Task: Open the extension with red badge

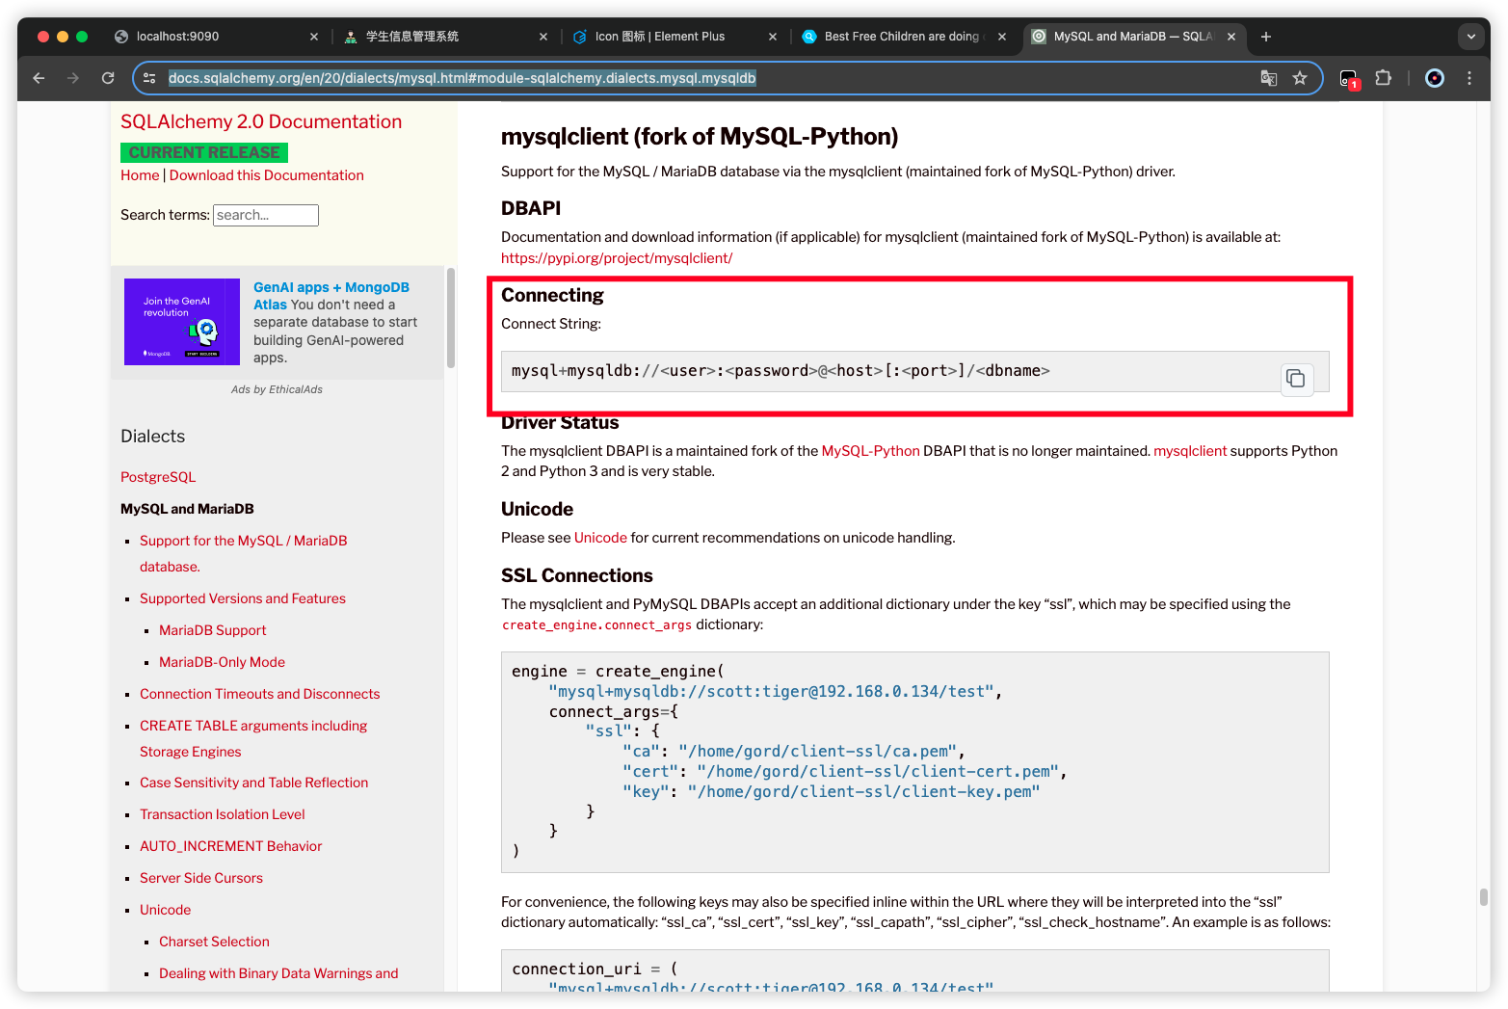Action: point(1349,79)
